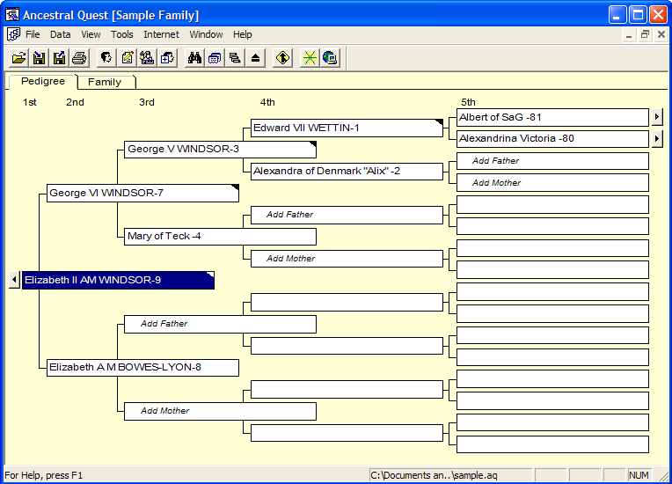Select Alexandrina Victoria -80
Image resolution: width=672 pixels, height=484 pixels.
pyautogui.click(x=552, y=139)
